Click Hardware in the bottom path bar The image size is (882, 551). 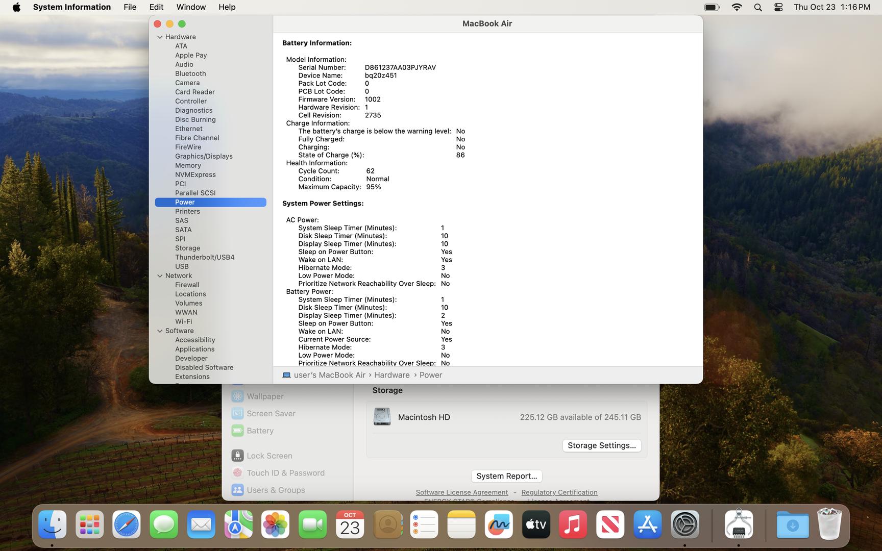point(391,375)
